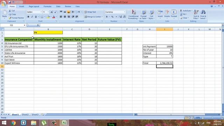Toggle align text right
Screen dimensions: 224x126
coord(69,17)
